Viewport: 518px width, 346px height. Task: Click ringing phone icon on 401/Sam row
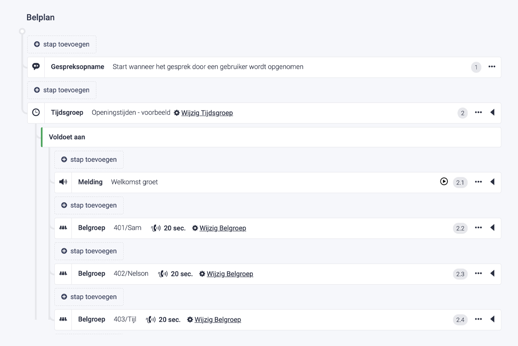pos(156,228)
